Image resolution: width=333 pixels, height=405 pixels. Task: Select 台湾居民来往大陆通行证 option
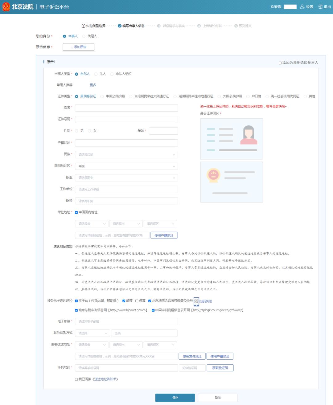[x=130, y=96]
